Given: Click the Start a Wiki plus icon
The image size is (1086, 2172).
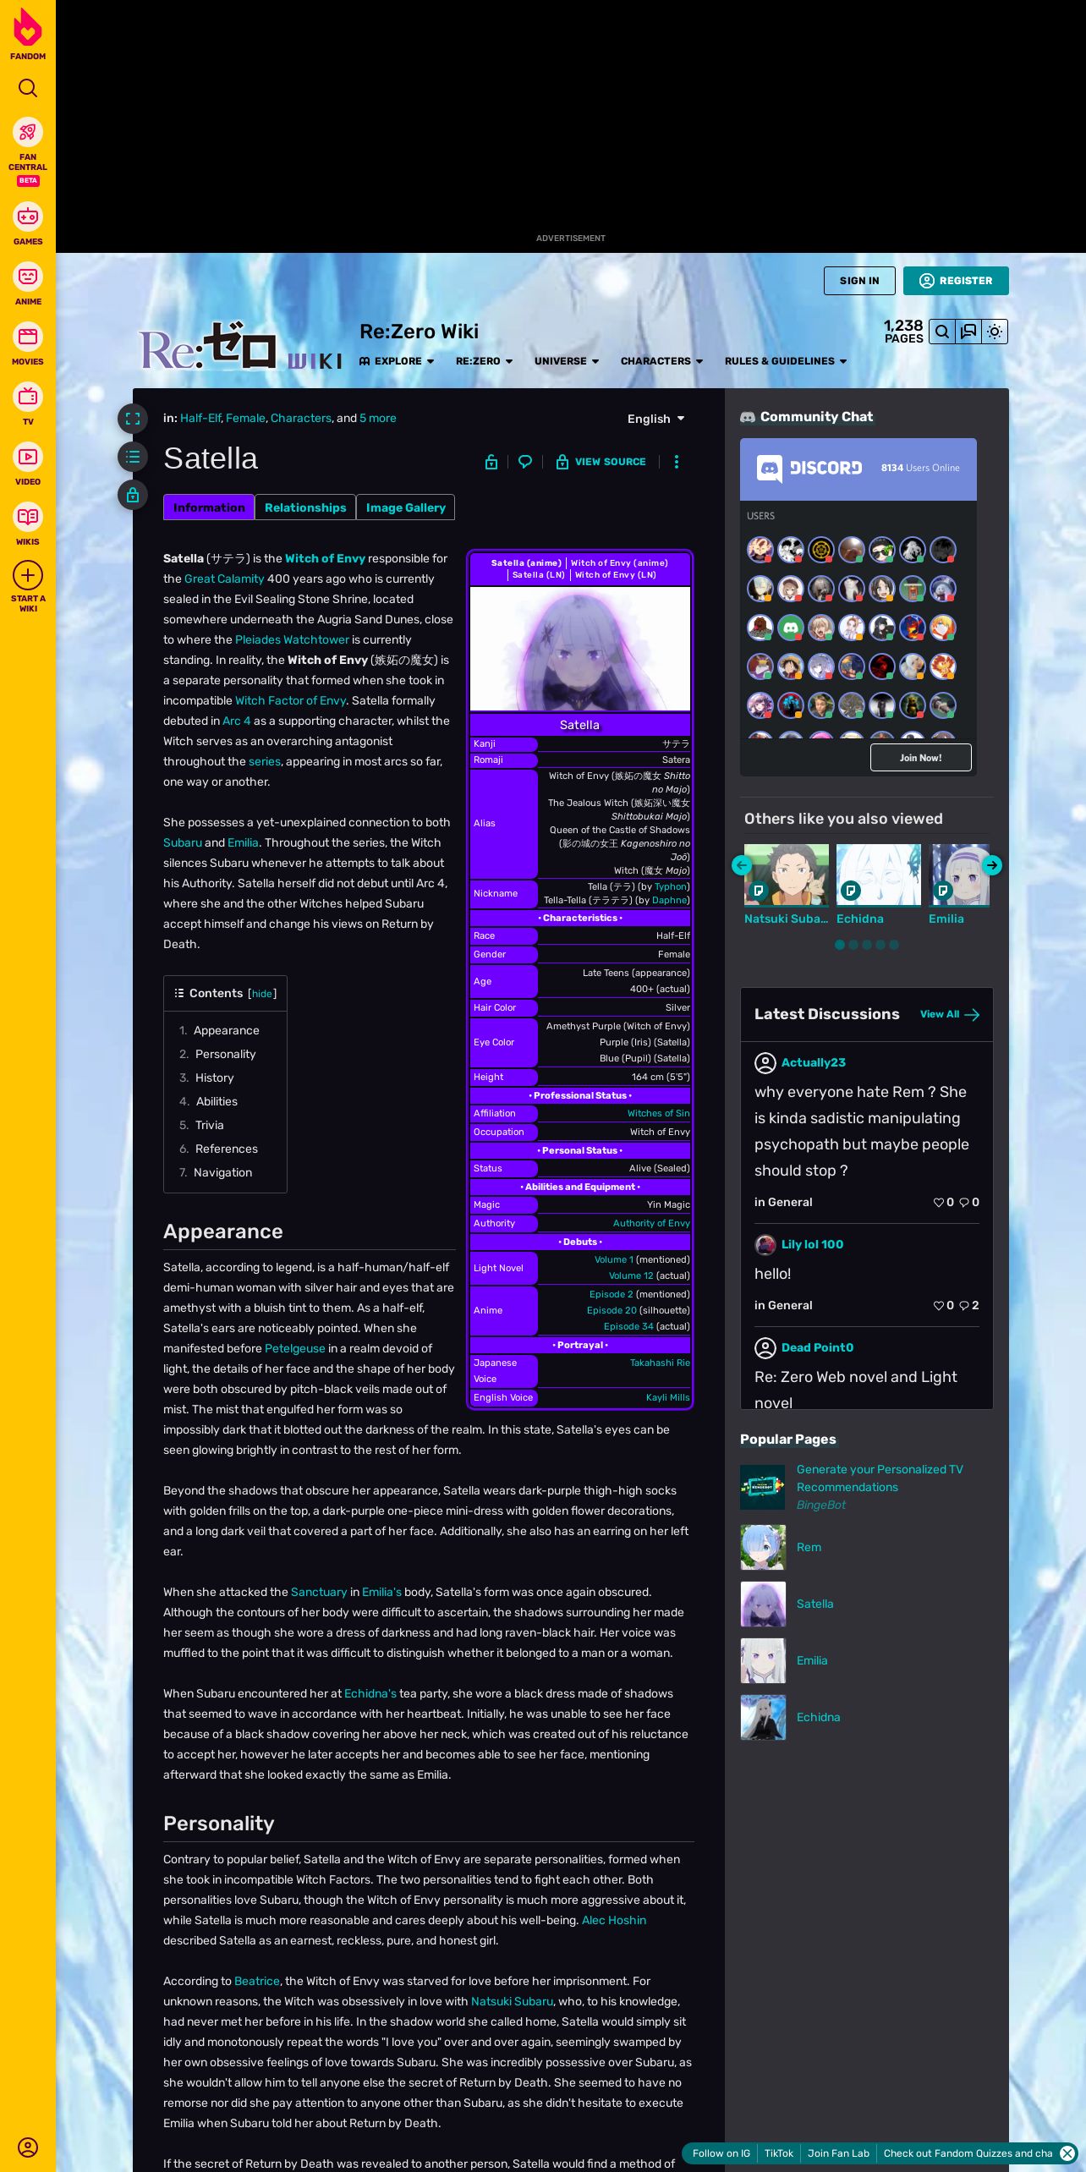Looking at the screenshot, I should tap(28, 576).
